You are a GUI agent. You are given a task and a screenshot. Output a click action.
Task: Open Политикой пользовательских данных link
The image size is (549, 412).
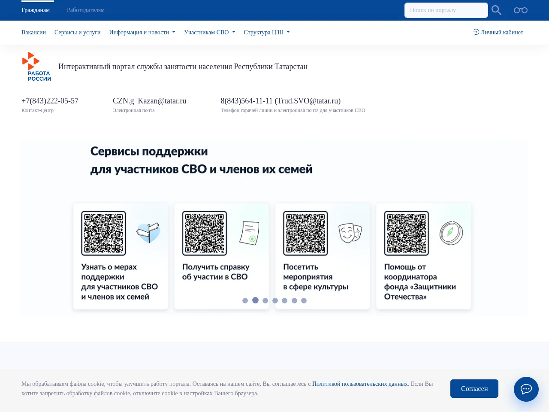click(x=360, y=384)
